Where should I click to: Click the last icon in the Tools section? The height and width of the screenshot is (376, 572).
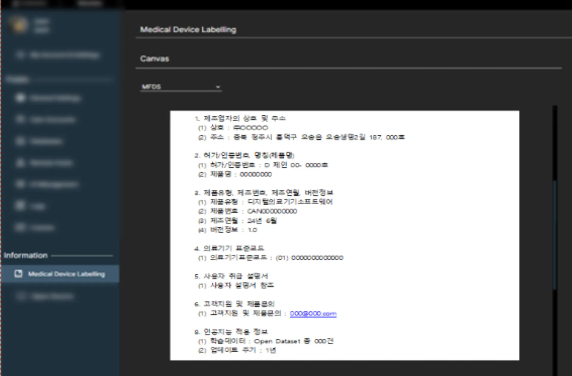(20, 227)
